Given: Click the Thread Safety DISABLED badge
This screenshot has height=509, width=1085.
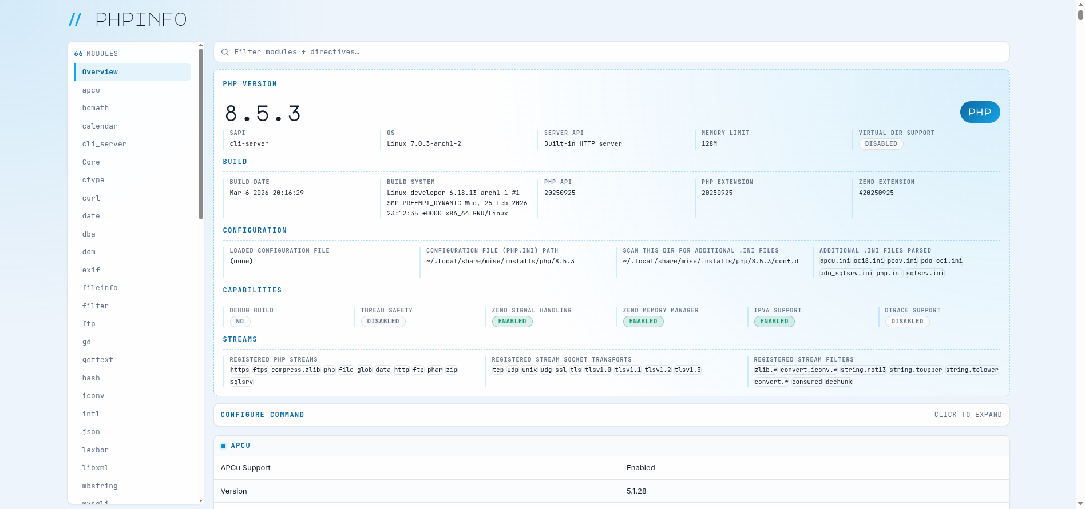Looking at the screenshot, I should pyautogui.click(x=383, y=322).
